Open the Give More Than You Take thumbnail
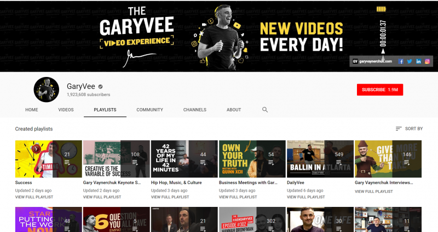The image size is (438, 232). click(x=388, y=159)
